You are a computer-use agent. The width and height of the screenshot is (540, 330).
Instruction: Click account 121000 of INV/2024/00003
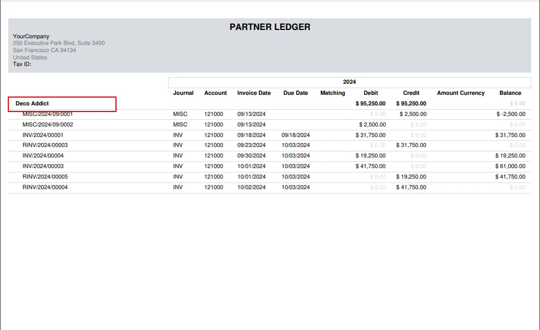pos(214,166)
